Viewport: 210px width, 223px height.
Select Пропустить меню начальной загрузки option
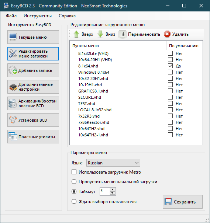[74, 182]
